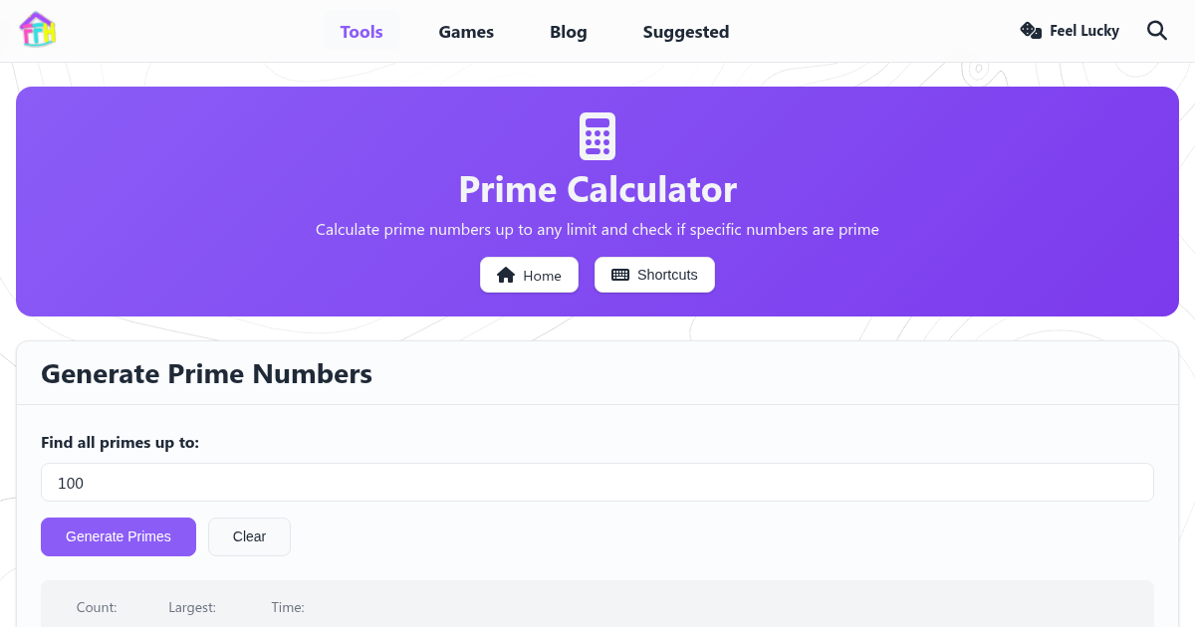Click the Home button label
The image size is (1195, 627).
pyautogui.click(x=542, y=276)
